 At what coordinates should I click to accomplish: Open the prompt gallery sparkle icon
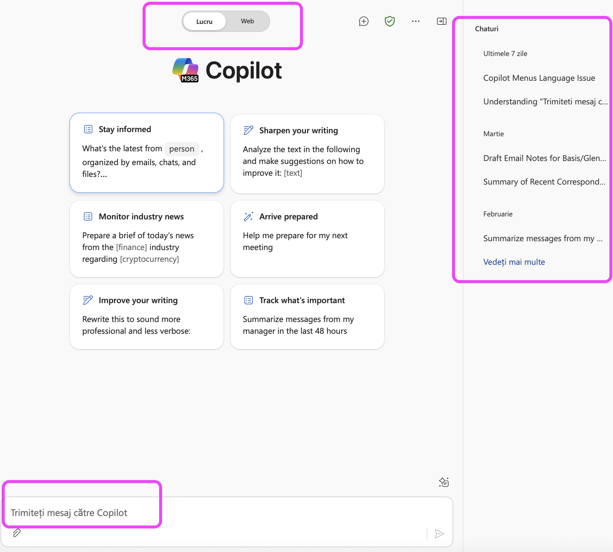pos(444,482)
